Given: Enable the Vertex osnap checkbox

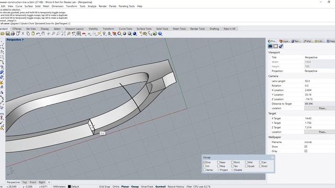Looking at the screenshot, I should [x=205, y=170].
